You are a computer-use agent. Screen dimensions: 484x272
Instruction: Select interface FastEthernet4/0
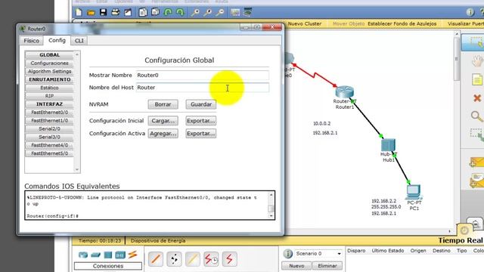49,145
